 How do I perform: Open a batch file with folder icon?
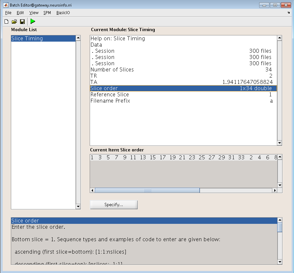click(14, 22)
